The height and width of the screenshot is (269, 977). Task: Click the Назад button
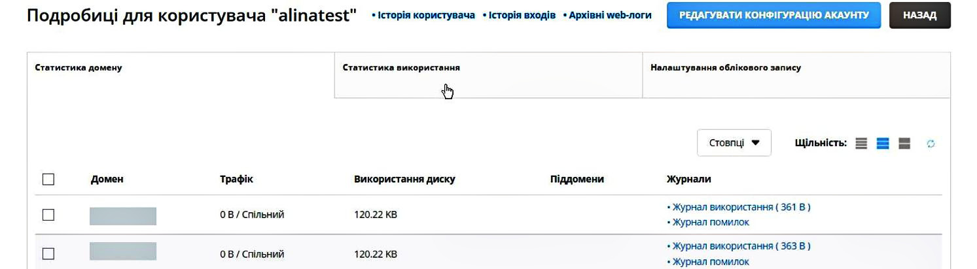point(919,15)
